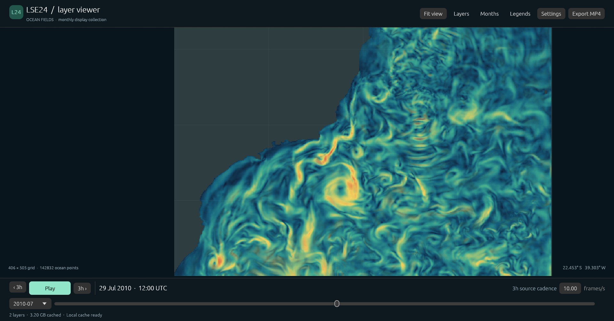Click the Fit view button
The width and height of the screenshot is (614, 321).
433,14
